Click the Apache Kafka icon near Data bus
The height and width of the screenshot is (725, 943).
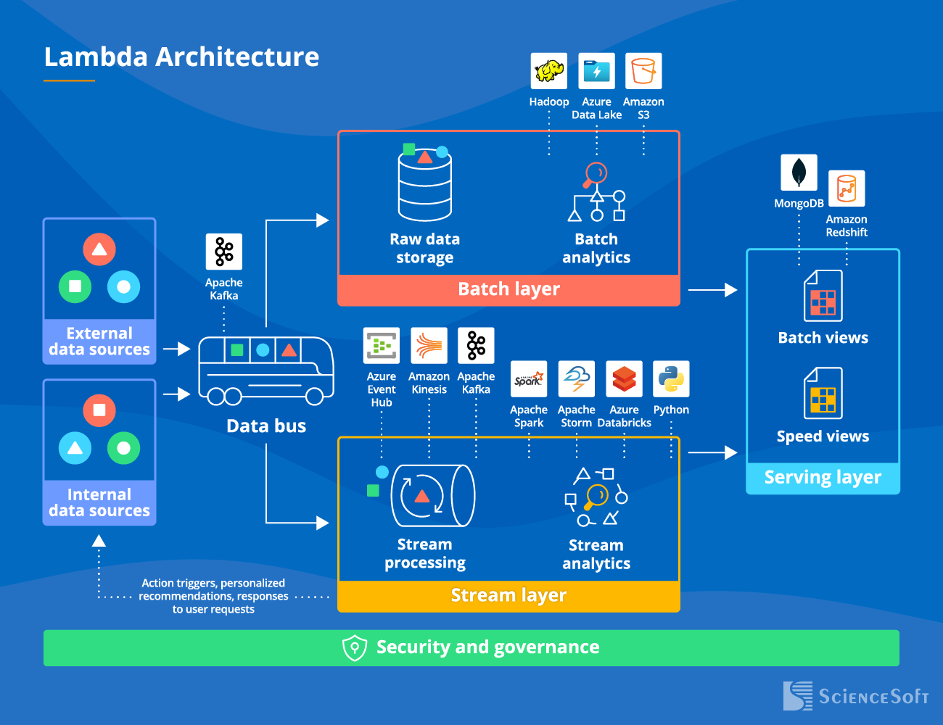tap(223, 250)
